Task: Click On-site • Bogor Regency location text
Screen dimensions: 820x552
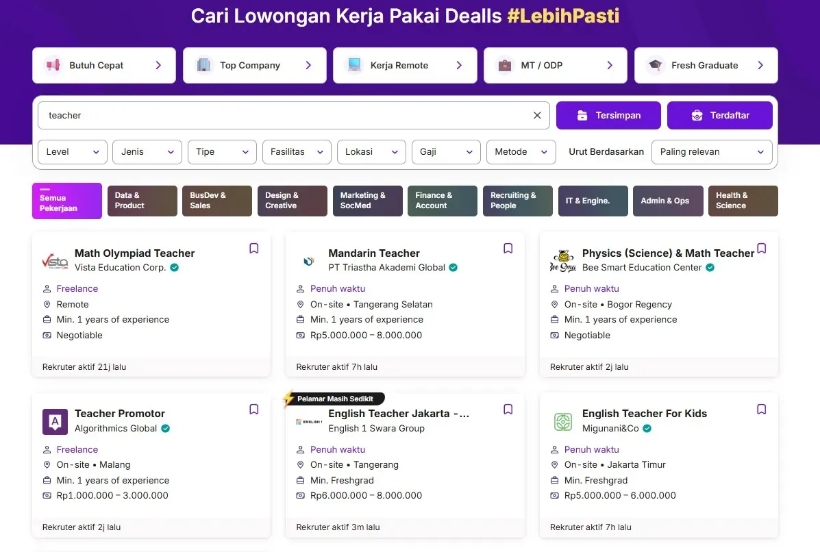Action: [618, 304]
